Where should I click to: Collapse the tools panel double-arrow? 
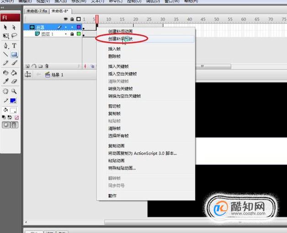(2, 7)
